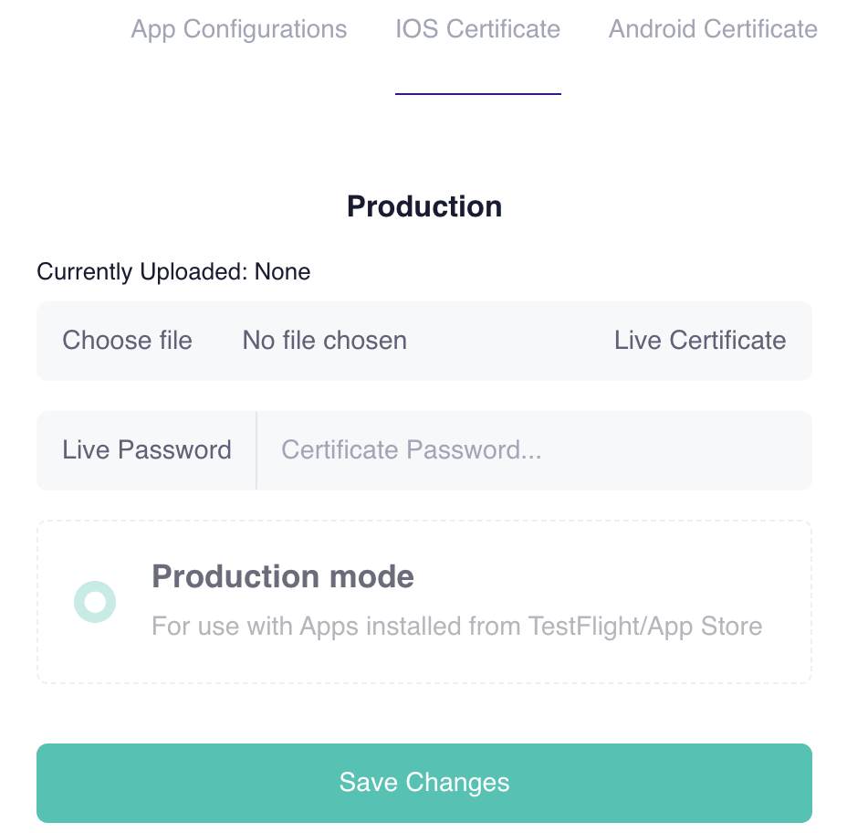Click the Live Certificate label

[x=700, y=341]
